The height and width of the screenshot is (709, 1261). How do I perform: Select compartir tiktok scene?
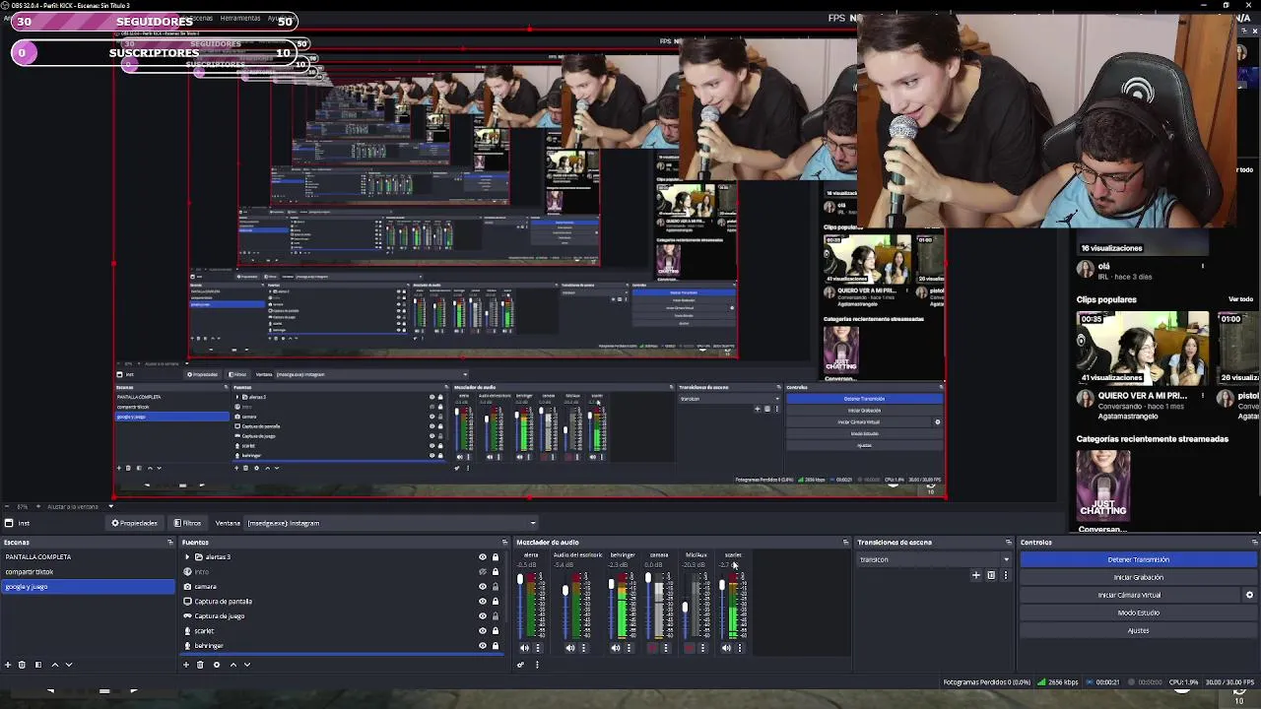89,572
